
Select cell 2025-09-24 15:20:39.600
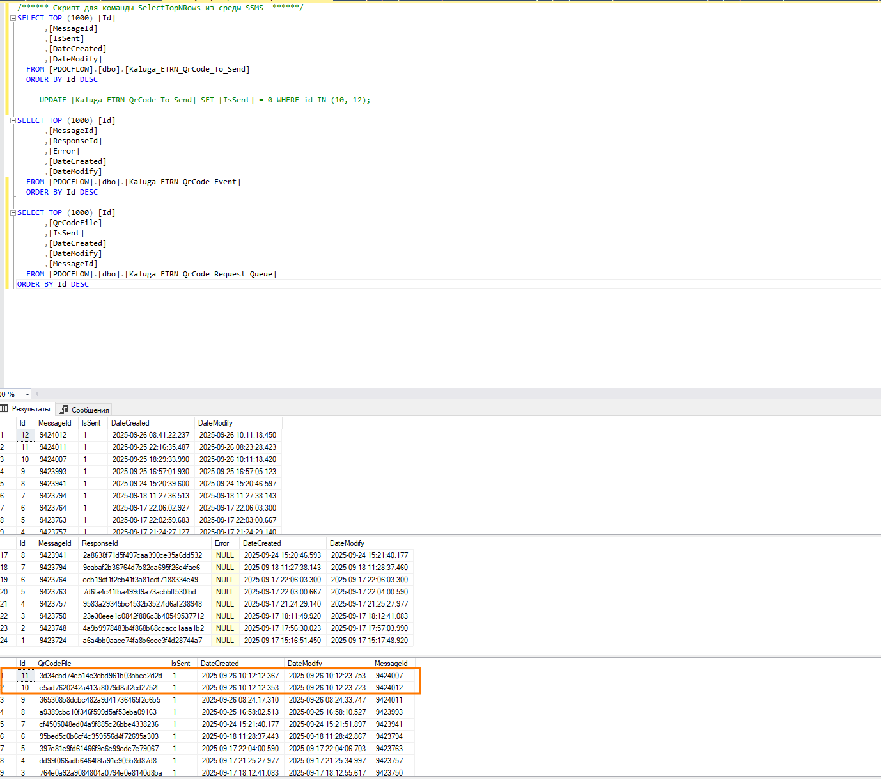click(x=151, y=484)
